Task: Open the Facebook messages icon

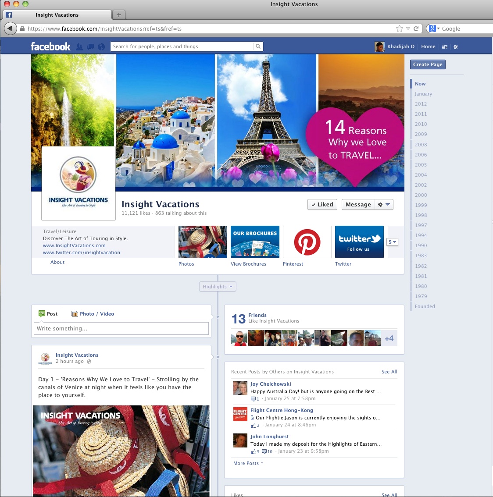Action: (90, 47)
